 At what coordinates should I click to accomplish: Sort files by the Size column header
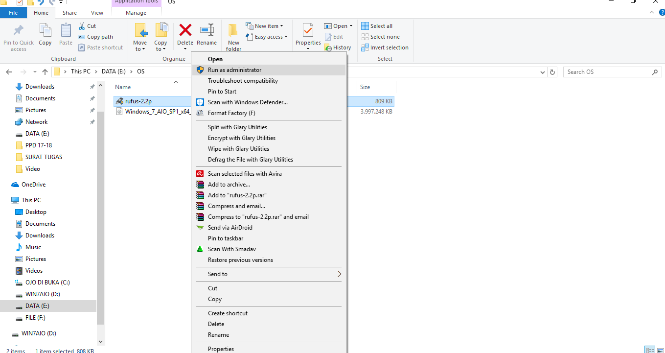click(365, 87)
